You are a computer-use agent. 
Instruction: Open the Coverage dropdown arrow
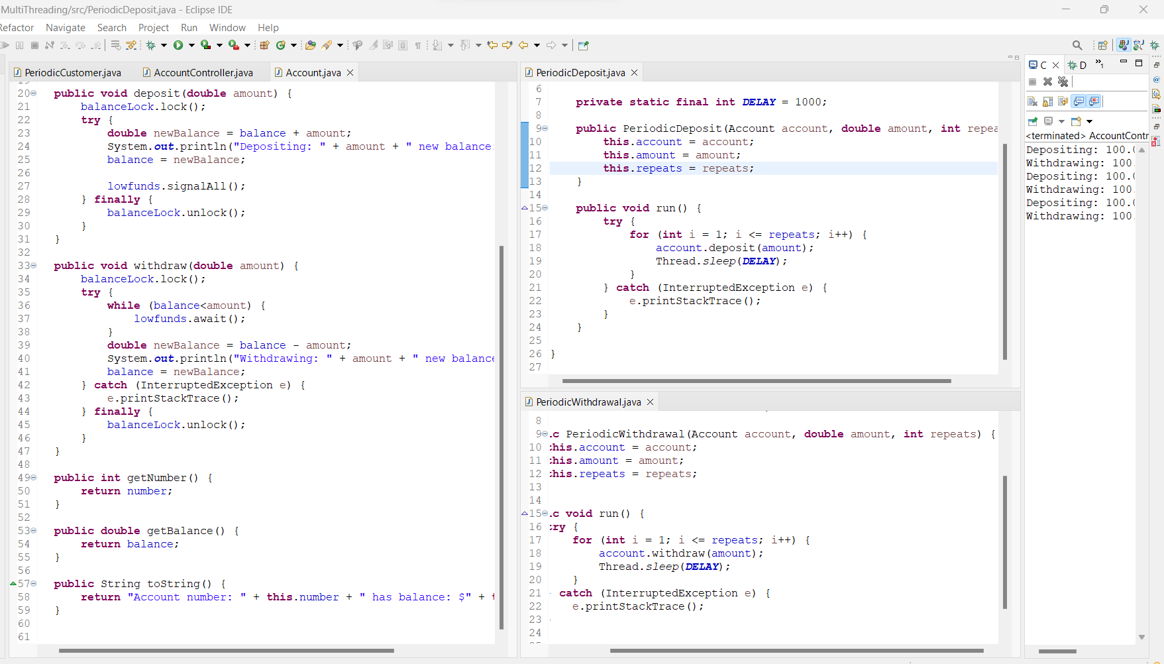[219, 45]
